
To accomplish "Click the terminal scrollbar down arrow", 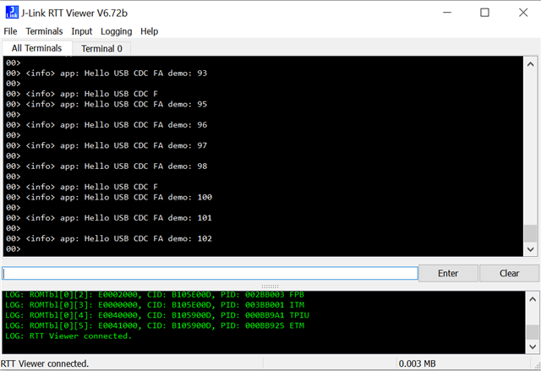I will 531,249.
